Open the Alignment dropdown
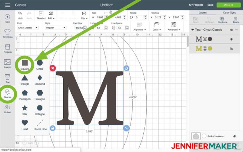This screenshot has height=152, width=243. tap(140, 26)
